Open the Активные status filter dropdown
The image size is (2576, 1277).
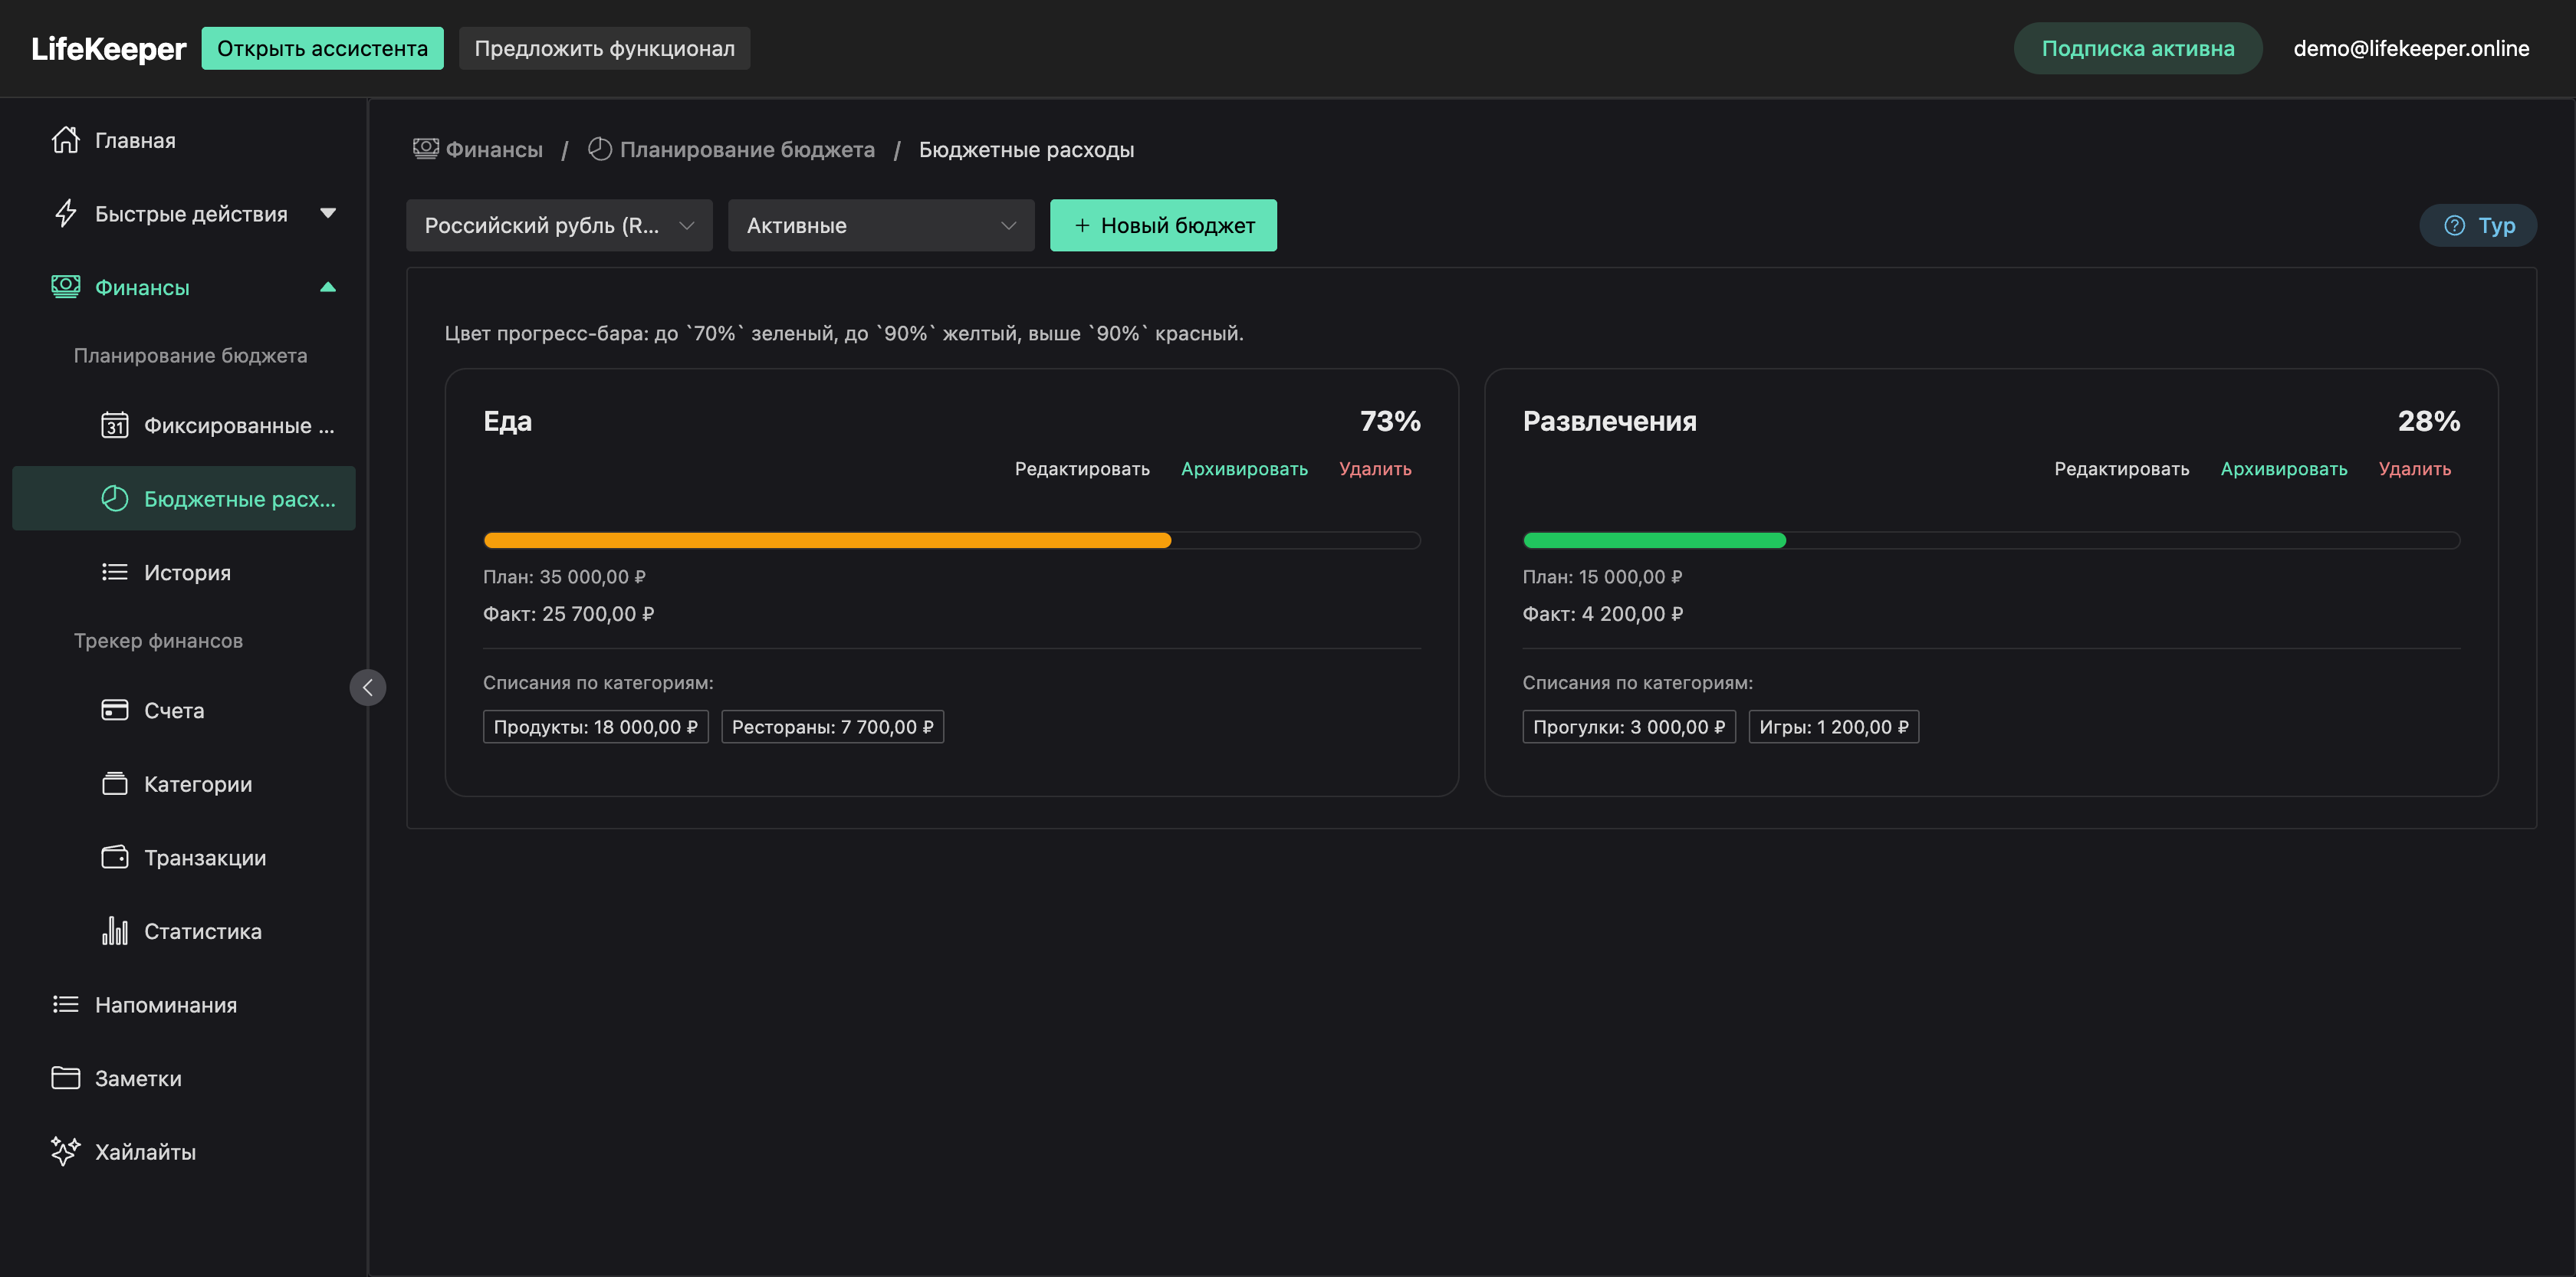(880, 226)
